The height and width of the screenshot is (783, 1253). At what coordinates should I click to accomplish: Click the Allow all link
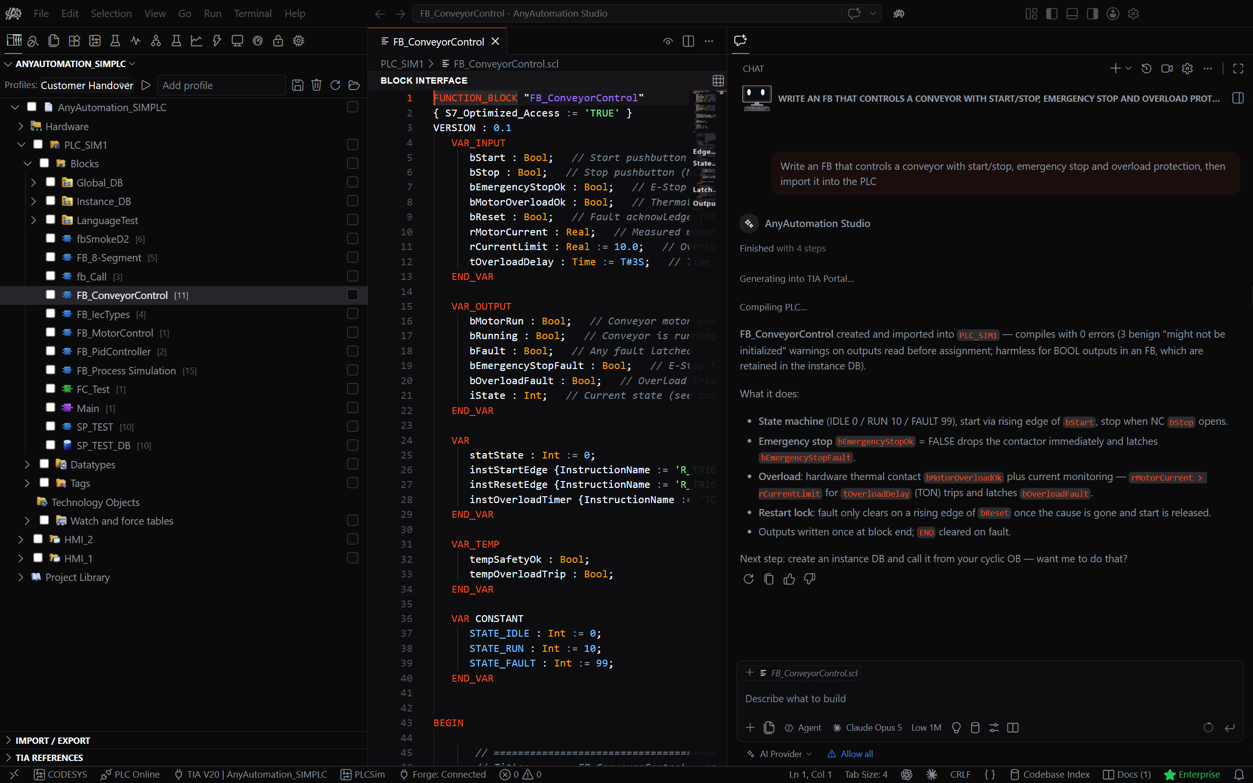point(851,754)
